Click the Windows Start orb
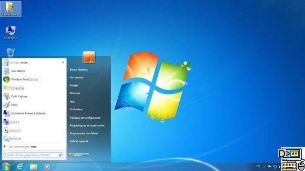 click(6, 167)
